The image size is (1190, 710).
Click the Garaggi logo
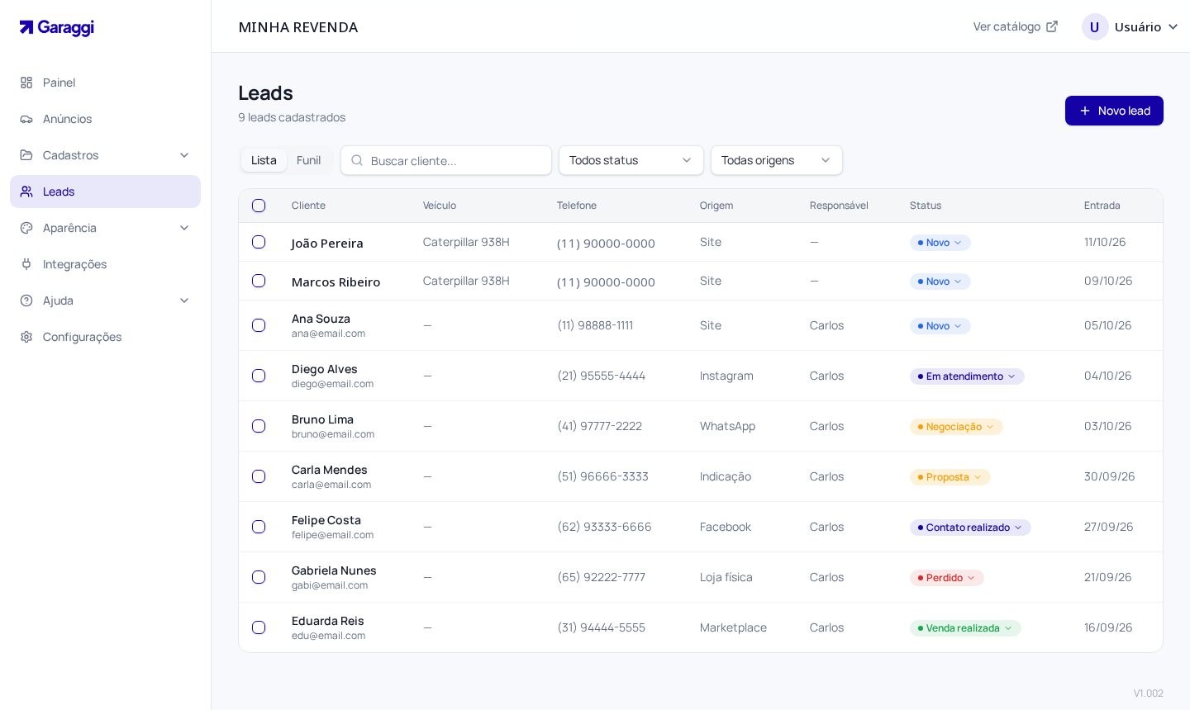[x=57, y=27]
